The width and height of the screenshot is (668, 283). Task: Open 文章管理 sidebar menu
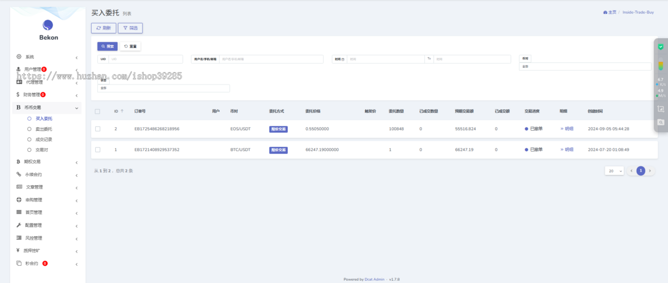pyautogui.click(x=47, y=187)
